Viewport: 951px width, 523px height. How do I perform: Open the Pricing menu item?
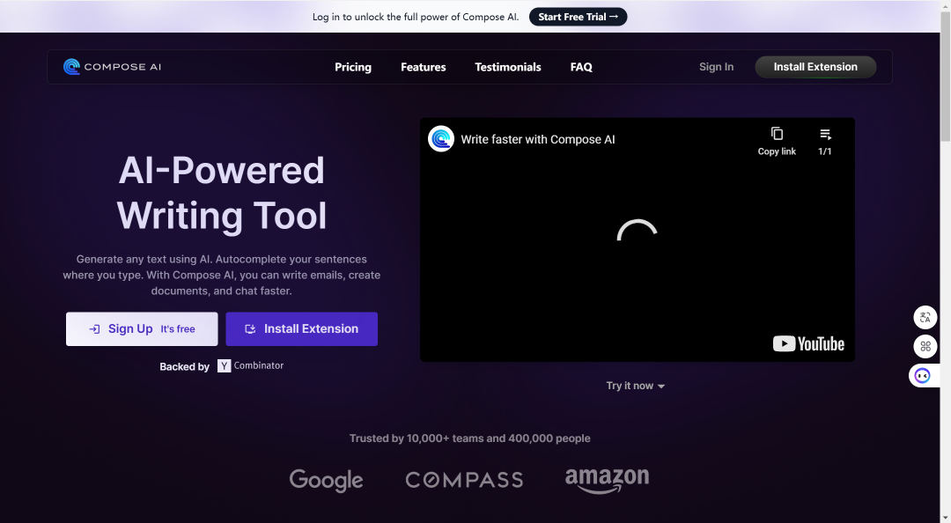[353, 67]
